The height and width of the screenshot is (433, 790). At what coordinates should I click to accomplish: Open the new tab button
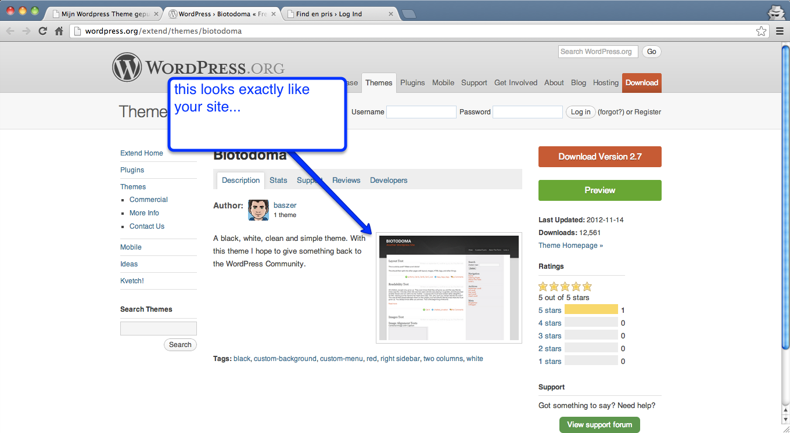pos(408,14)
